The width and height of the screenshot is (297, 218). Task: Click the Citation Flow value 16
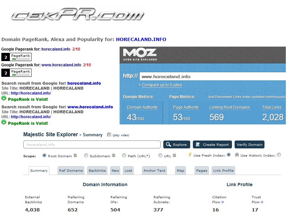click(x=216, y=210)
